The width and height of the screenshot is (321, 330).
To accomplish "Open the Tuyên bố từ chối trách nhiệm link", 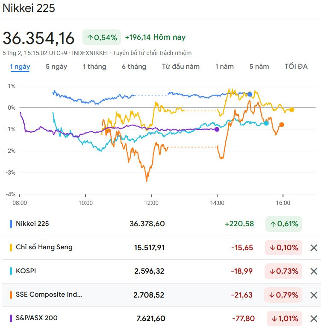I will 152,53.
